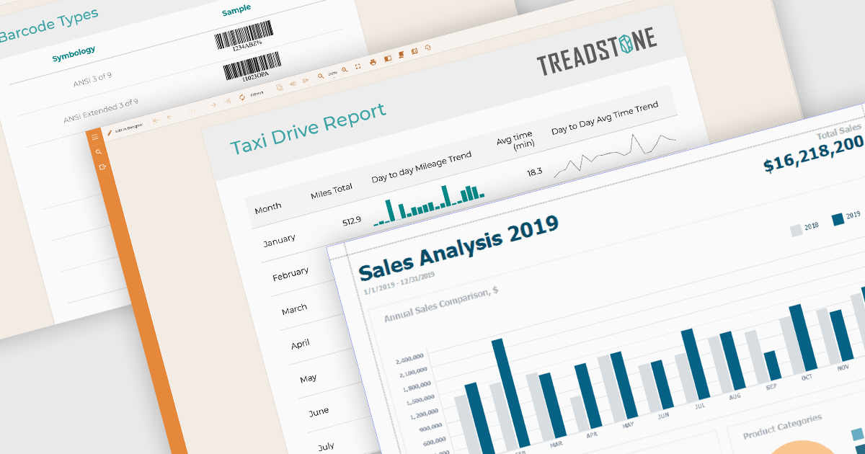
Task: Go to the next report page
Action: click(213, 104)
